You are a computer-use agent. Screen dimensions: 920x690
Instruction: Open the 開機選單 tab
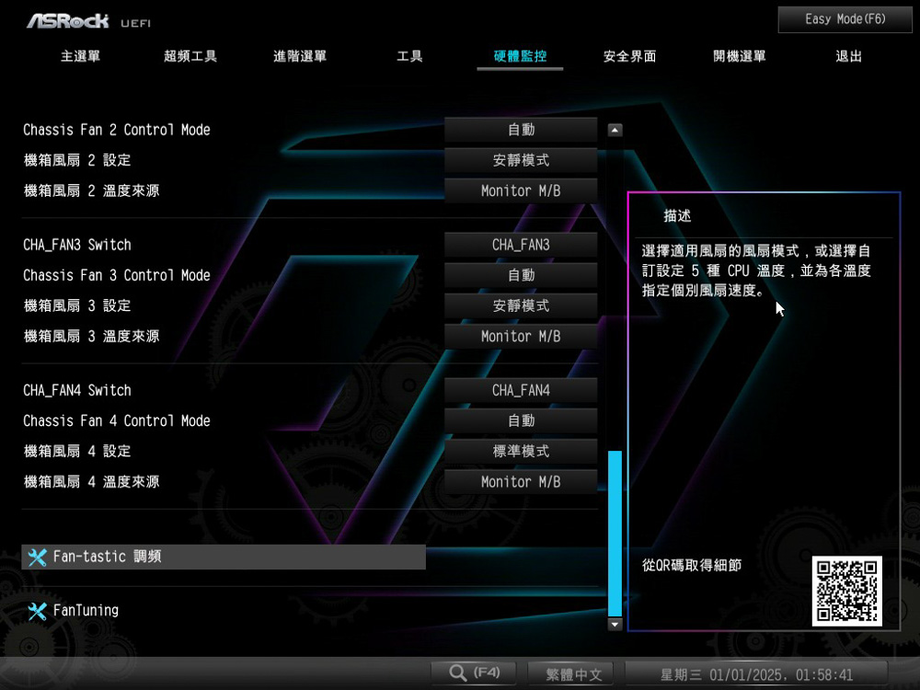[740, 57]
